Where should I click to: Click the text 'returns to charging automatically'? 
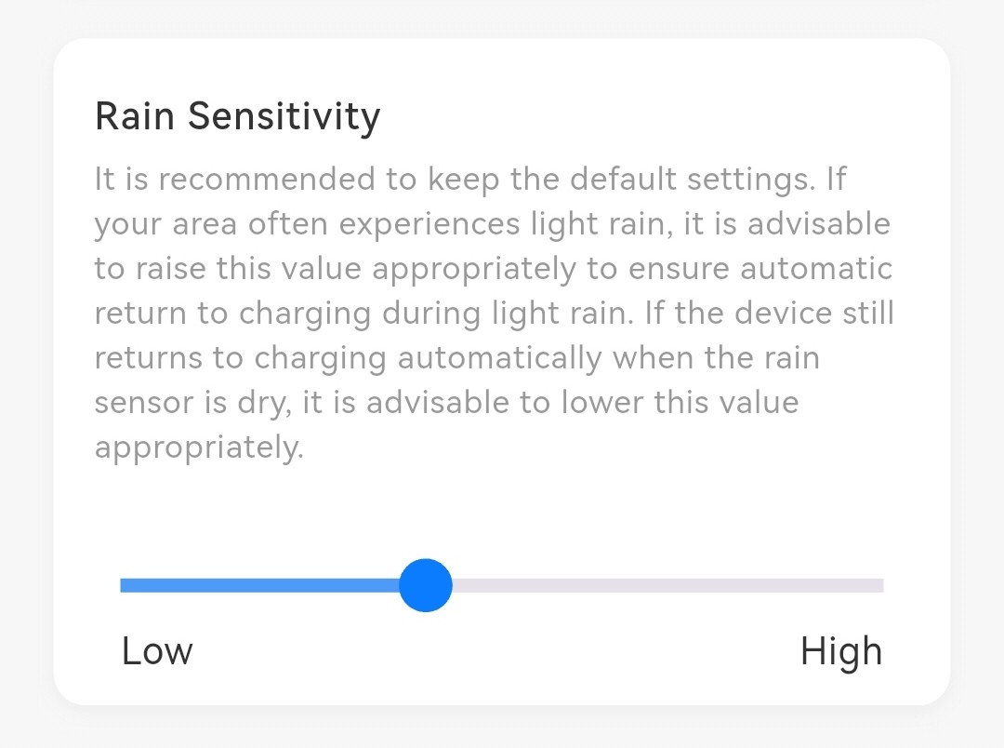click(348, 359)
